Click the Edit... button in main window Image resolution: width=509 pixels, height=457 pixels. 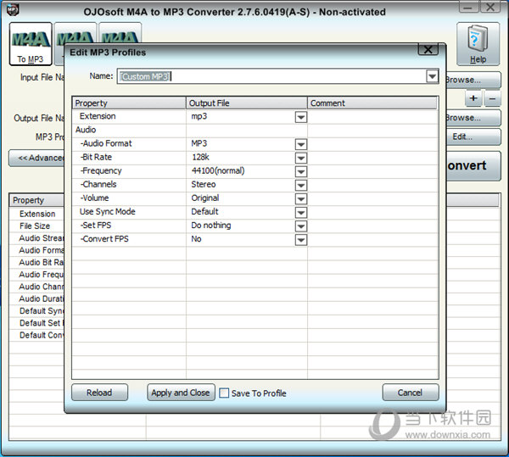[x=473, y=137]
